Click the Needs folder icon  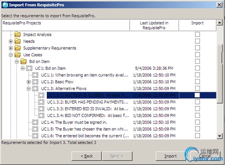tap(18, 41)
